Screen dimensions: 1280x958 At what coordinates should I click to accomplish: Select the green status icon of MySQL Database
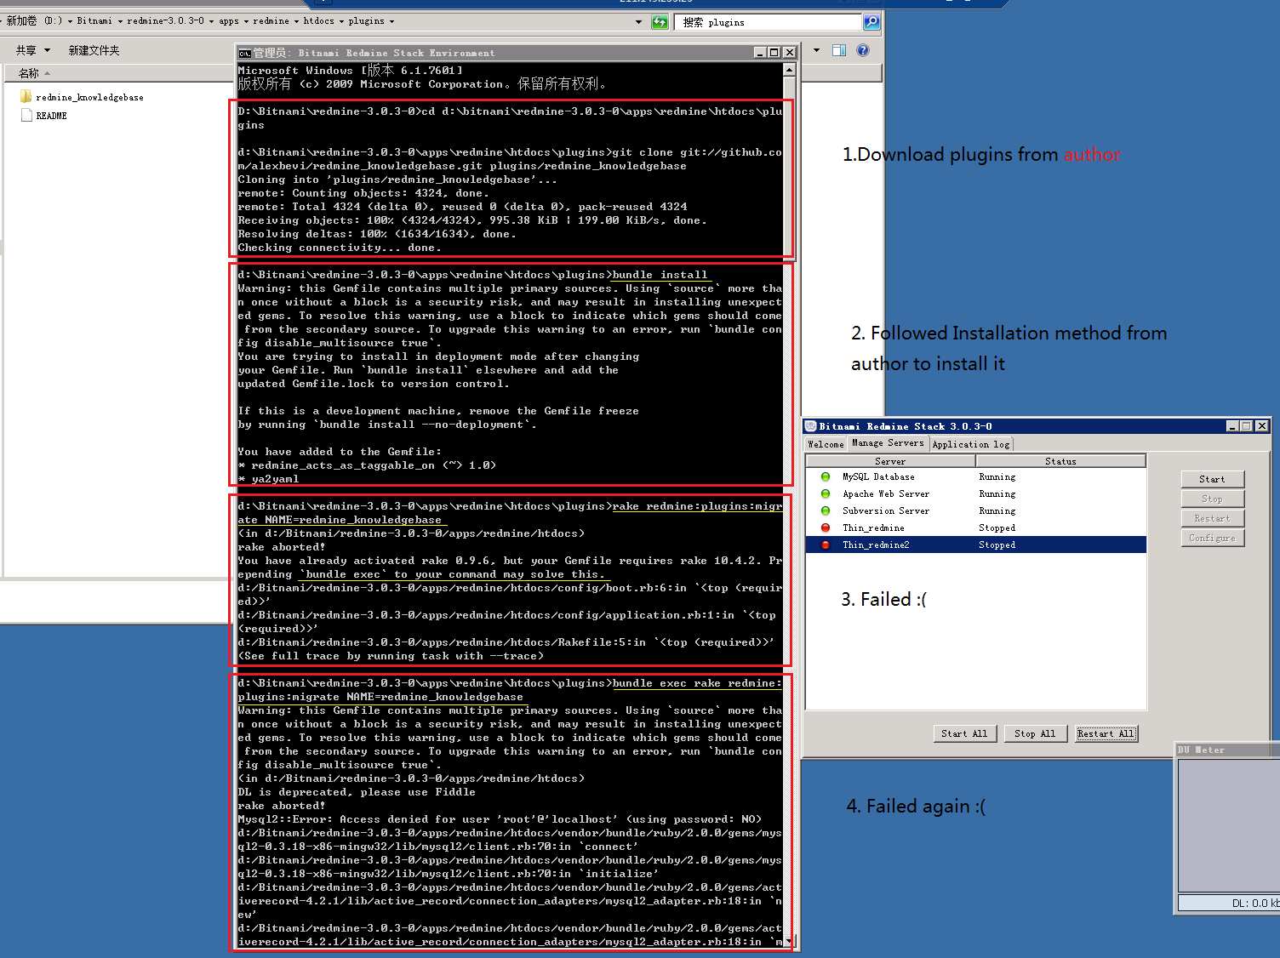[x=826, y=477]
